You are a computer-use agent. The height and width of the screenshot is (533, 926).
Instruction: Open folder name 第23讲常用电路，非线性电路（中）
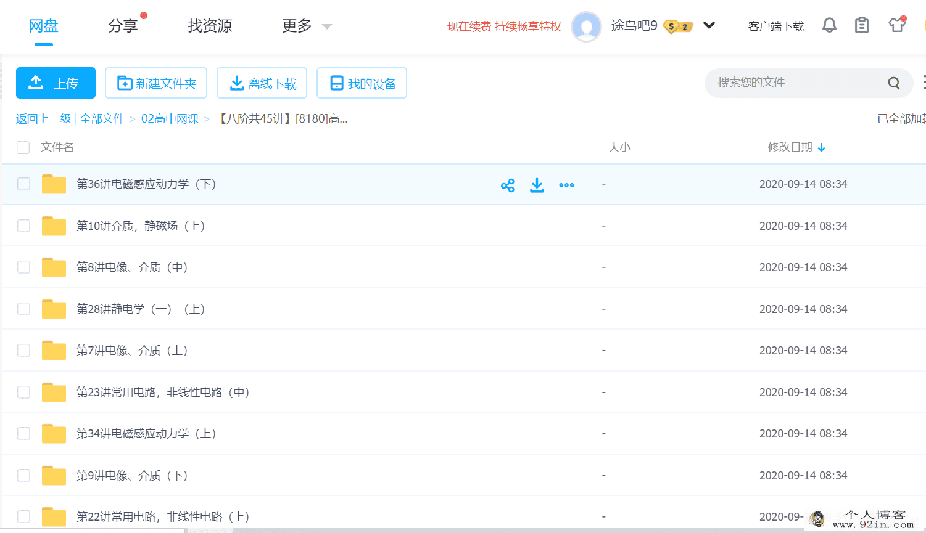[x=163, y=393]
